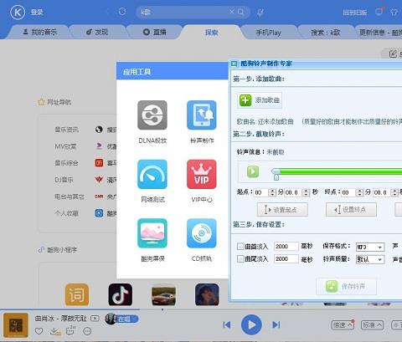Open the 铃声质量 默认 dropdown

pos(370,259)
